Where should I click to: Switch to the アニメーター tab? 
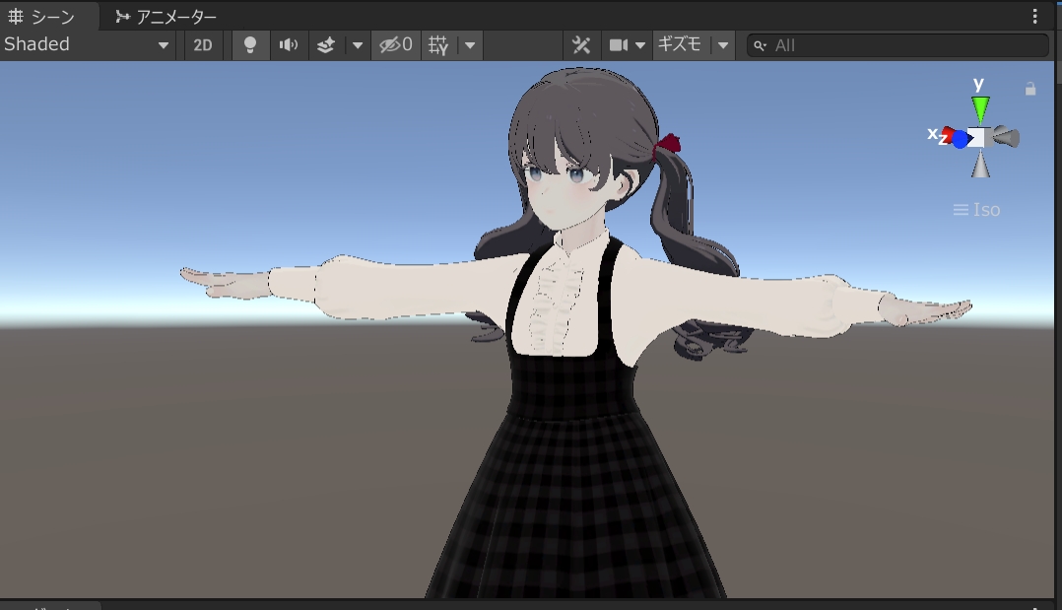coord(166,17)
